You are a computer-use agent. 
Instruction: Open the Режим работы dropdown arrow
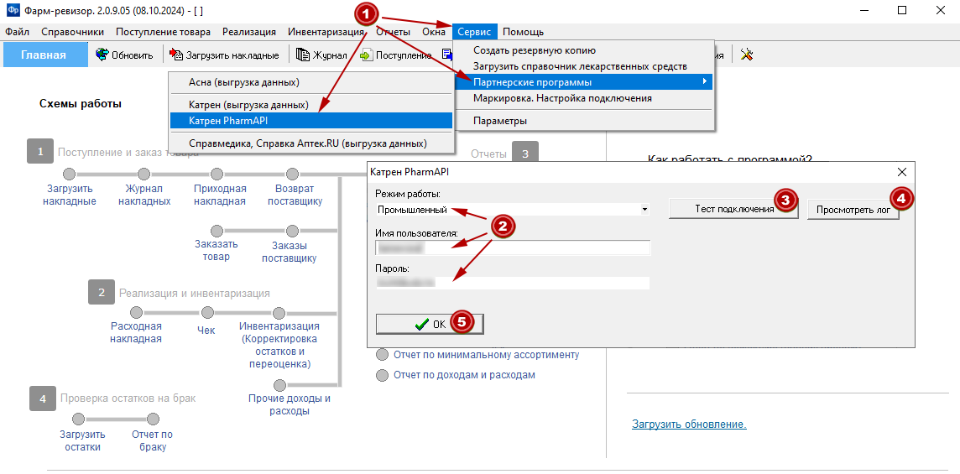pos(644,210)
